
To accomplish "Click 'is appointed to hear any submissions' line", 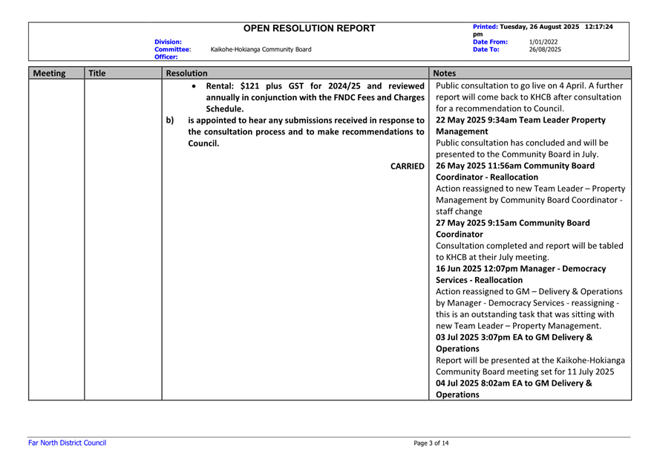I will (x=306, y=120).
